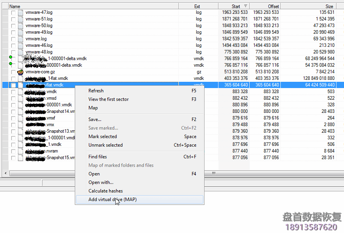This screenshot has width=344, height=233.
Task: Click the Snapshot15 file icon
Action: (20, 158)
